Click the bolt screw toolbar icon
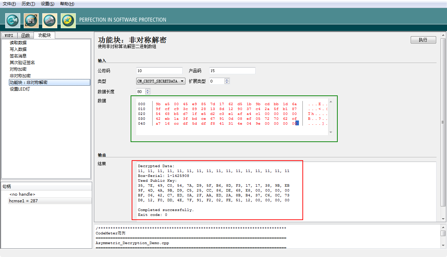The image size is (447, 257). 50,21
